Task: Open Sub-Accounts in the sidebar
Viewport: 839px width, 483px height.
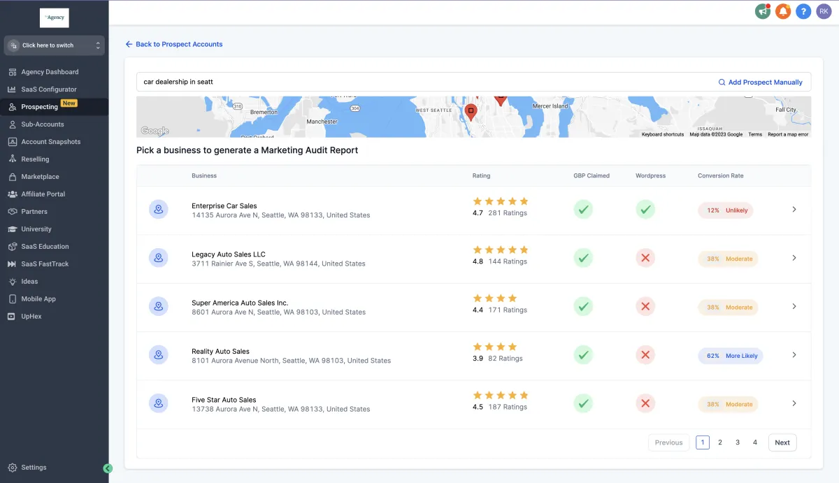Action: [42, 124]
